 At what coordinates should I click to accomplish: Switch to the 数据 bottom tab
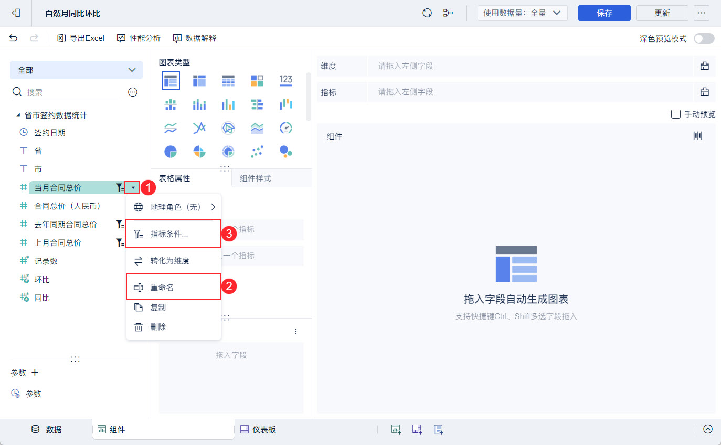[x=47, y=429]
